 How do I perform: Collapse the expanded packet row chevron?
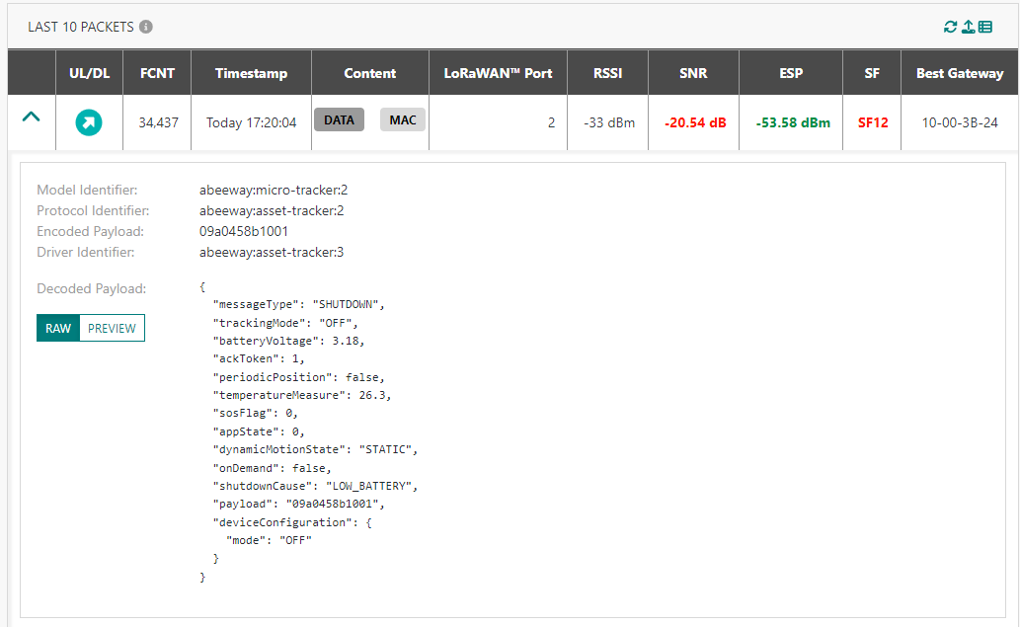(x=32, y=117)
